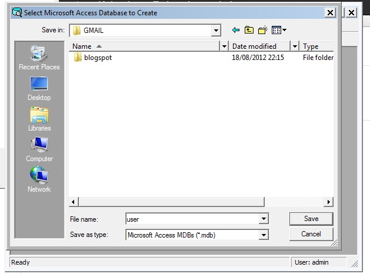Screen dimensions: 370x274
Task: Sort by the Name column header
Action: 145,46
